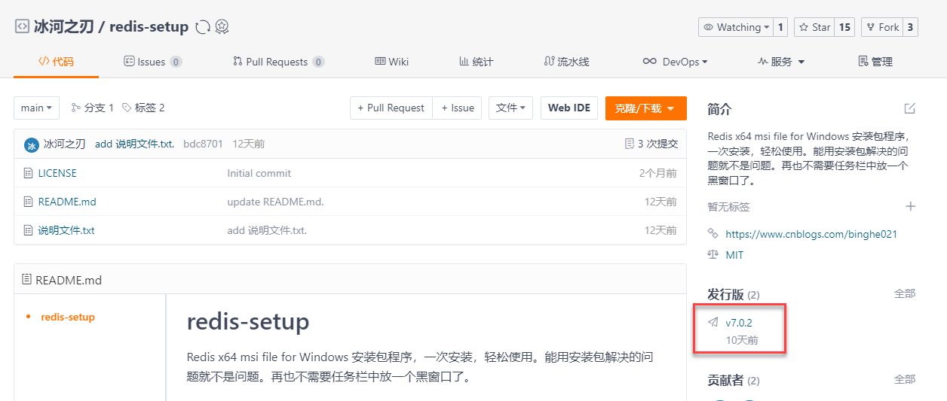
Task: Open the https://www.cnblogs.com/binghe021 link
Action: 811,234
